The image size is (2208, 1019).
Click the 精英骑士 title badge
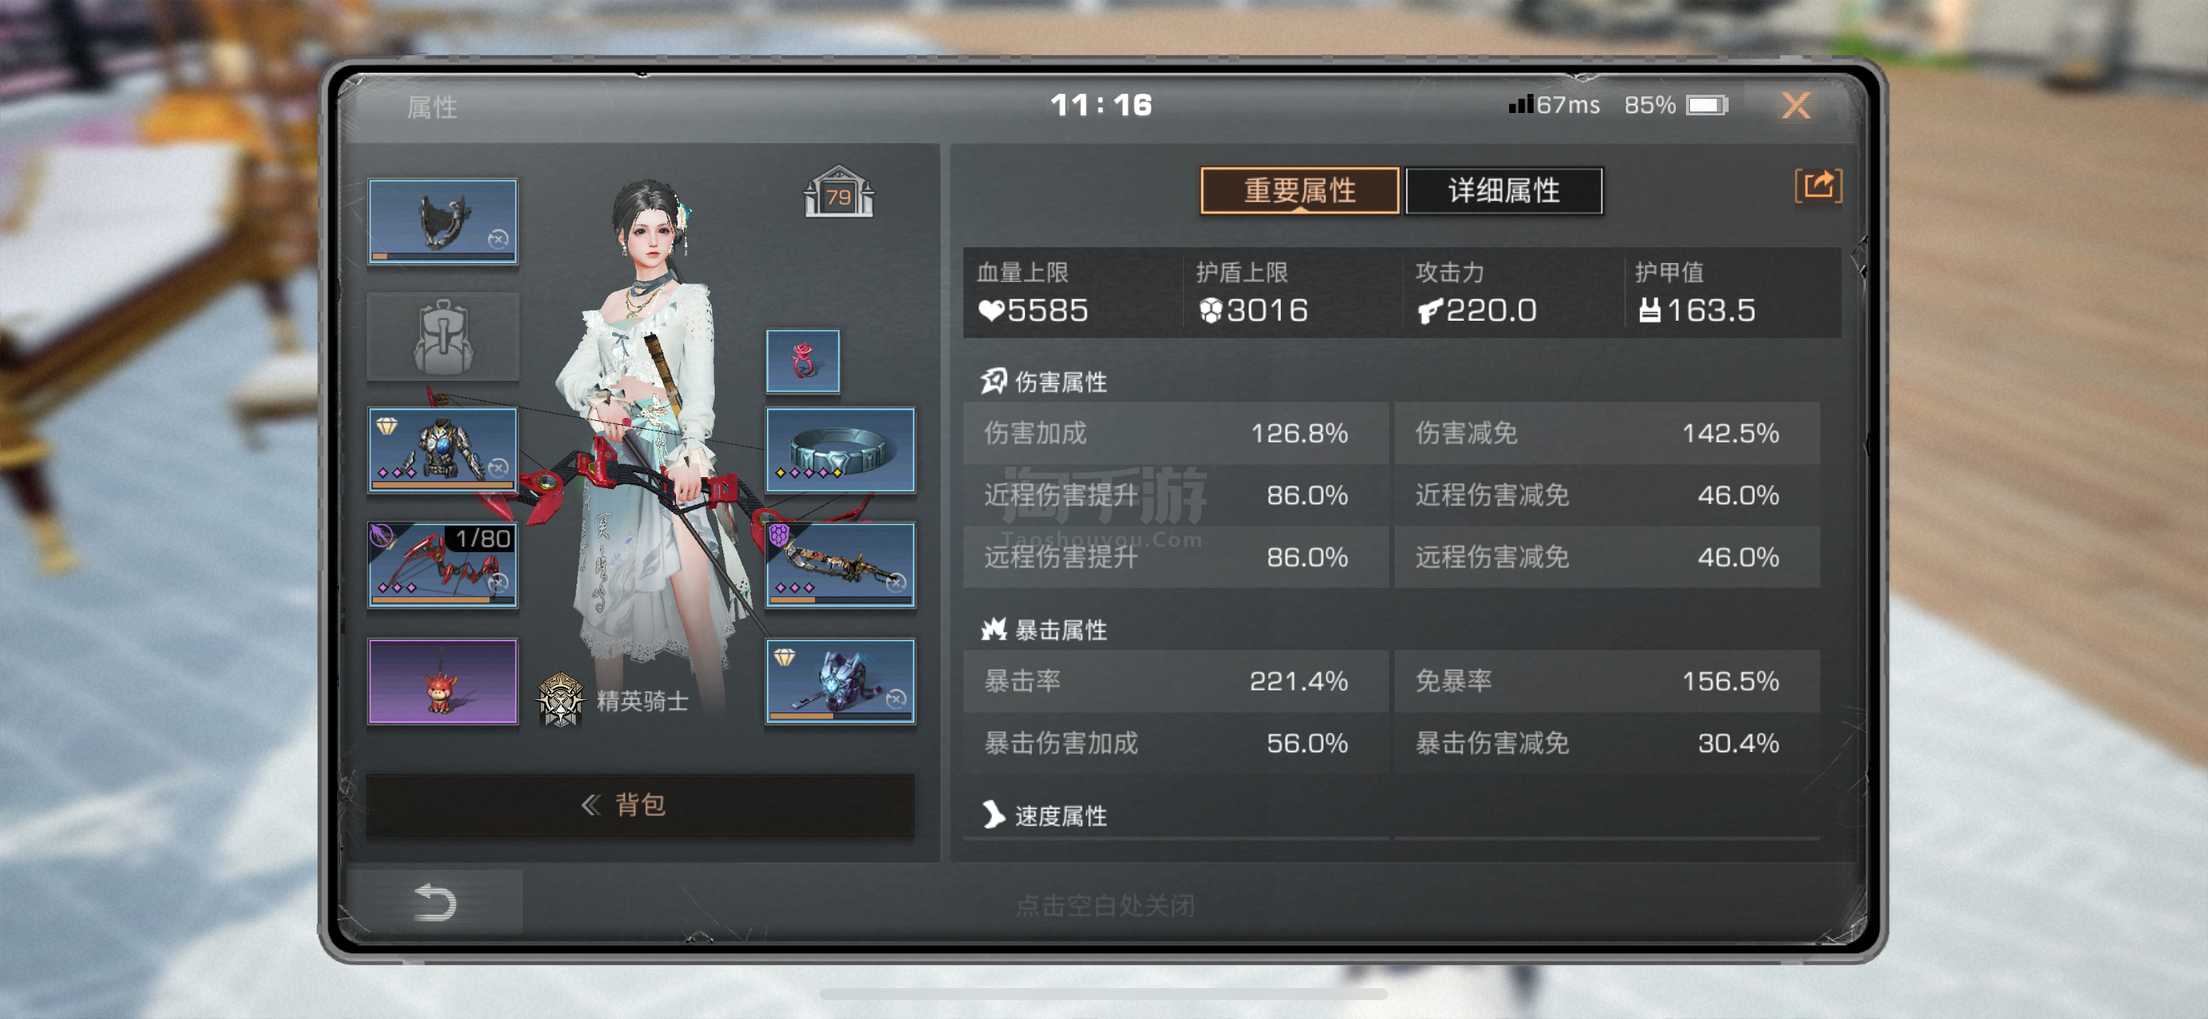[613, 699]
